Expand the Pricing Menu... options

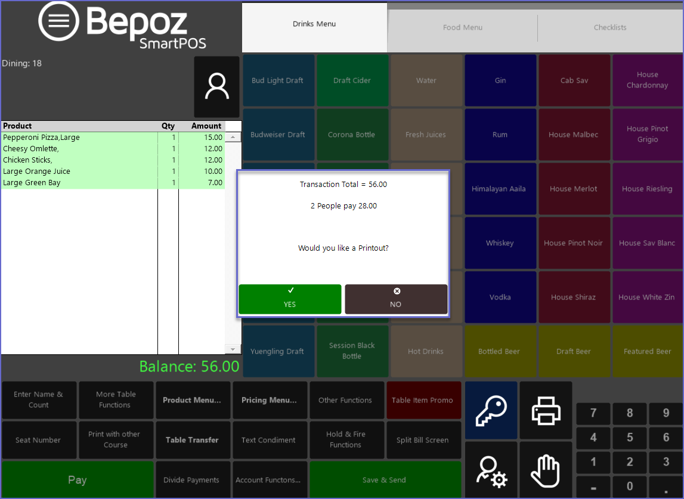[x=269, y=400]
